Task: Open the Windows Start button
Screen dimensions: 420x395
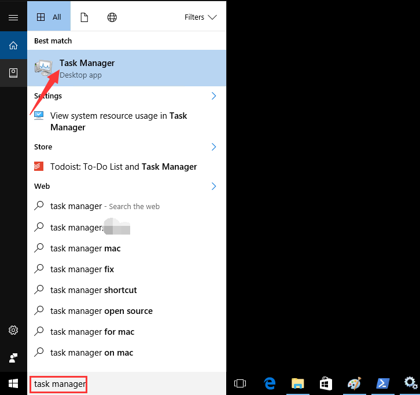Action: pos(13,383)
